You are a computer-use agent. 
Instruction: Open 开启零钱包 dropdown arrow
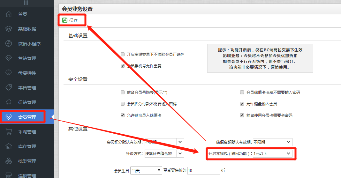[289, 154]
